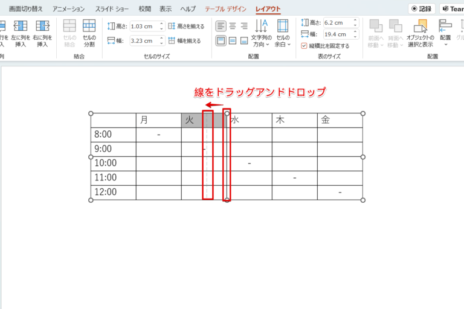The width and height of the screenshot is (464, 309).
Task: Click the table cell labeled 木
Action: (x=295, y=120)
